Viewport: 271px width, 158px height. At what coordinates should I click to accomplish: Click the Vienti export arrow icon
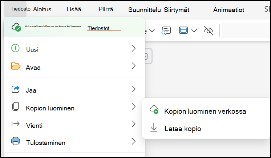coord(16,124)
